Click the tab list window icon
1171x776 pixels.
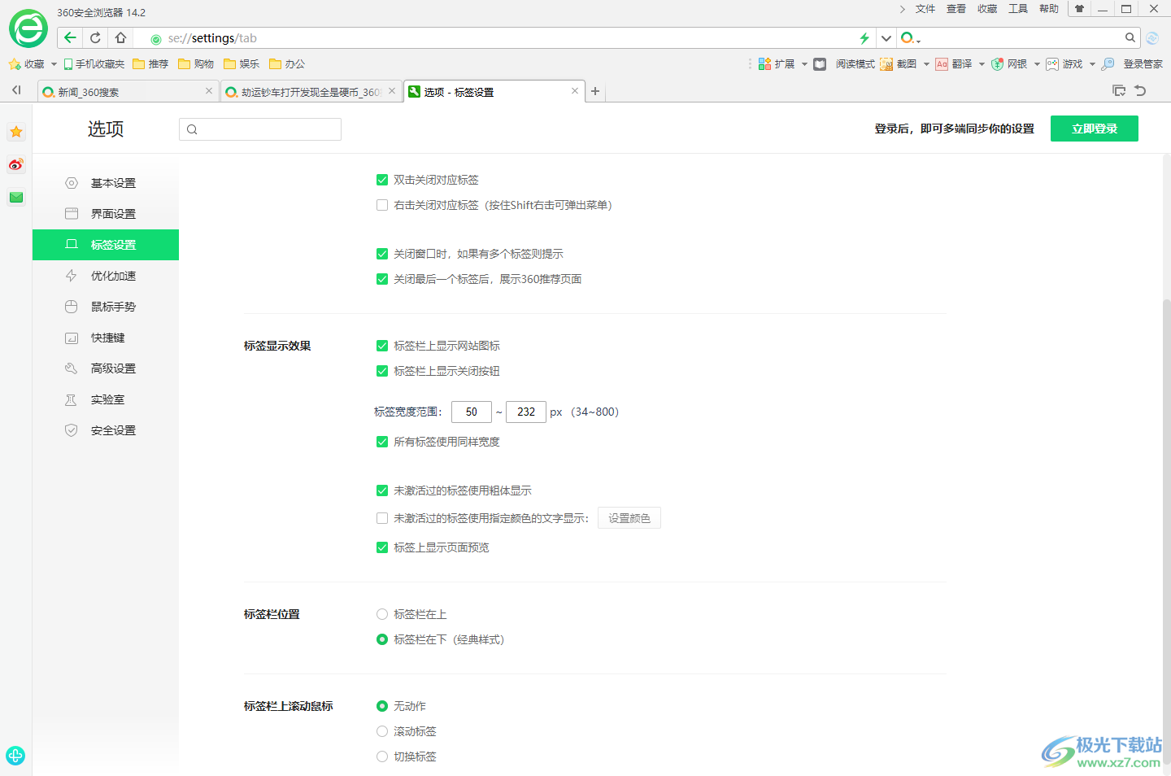point(1119,90)
